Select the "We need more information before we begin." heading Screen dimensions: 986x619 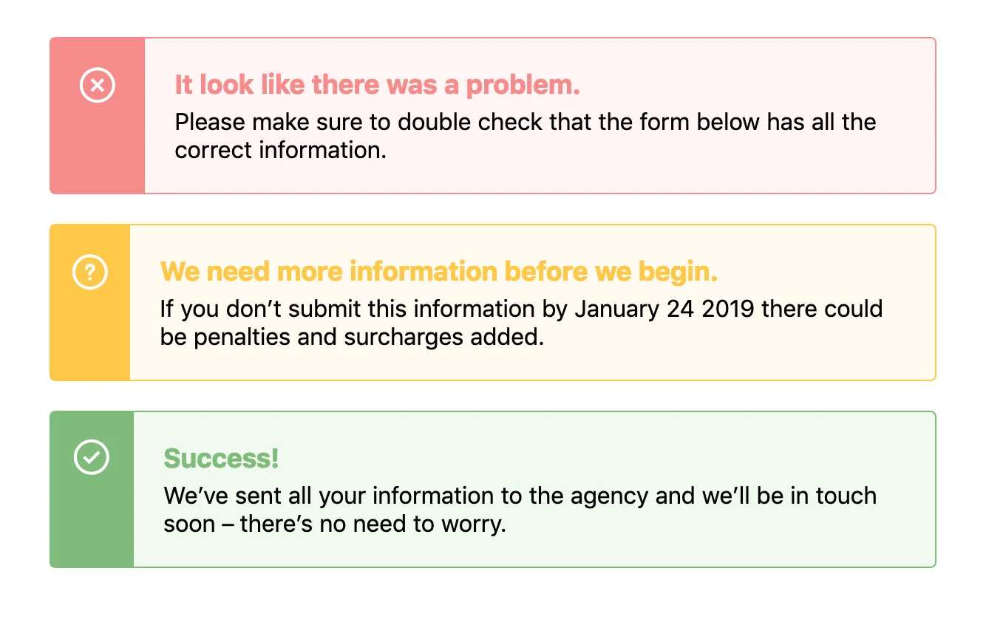click(438, 272)
